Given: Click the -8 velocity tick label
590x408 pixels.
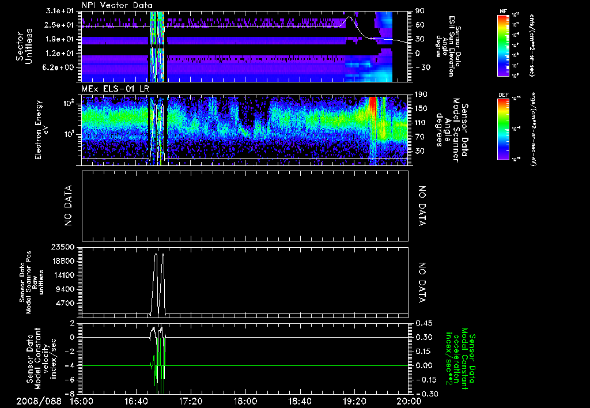Looking at the screenshot, I should (71, 394).
